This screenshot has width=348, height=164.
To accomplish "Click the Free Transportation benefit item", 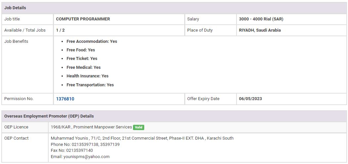I will (90, 85).
